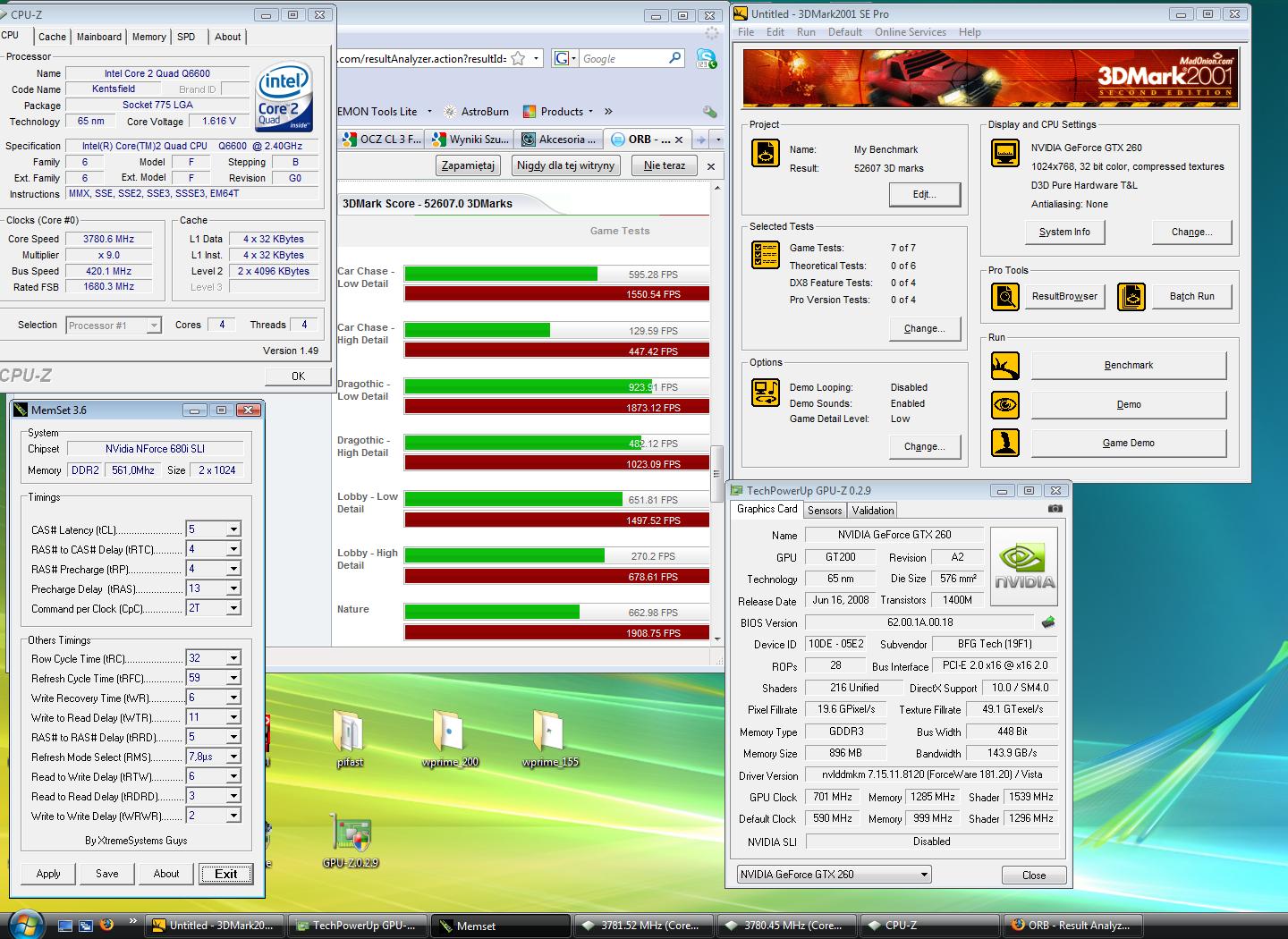
Task: Open the RAS# to CAS# Delay dropdown
Action: 233,549
